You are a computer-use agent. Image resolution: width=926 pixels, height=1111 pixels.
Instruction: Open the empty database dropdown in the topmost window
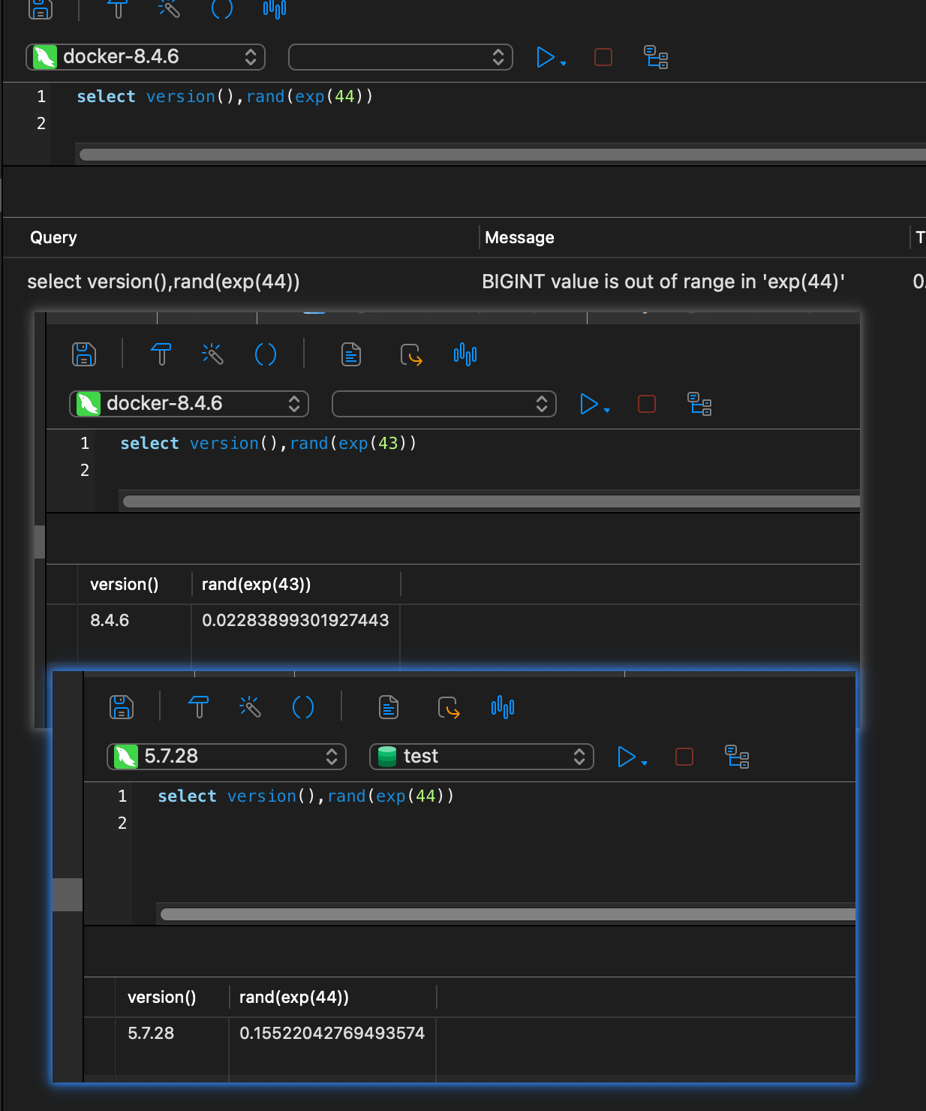coord(400,57)
